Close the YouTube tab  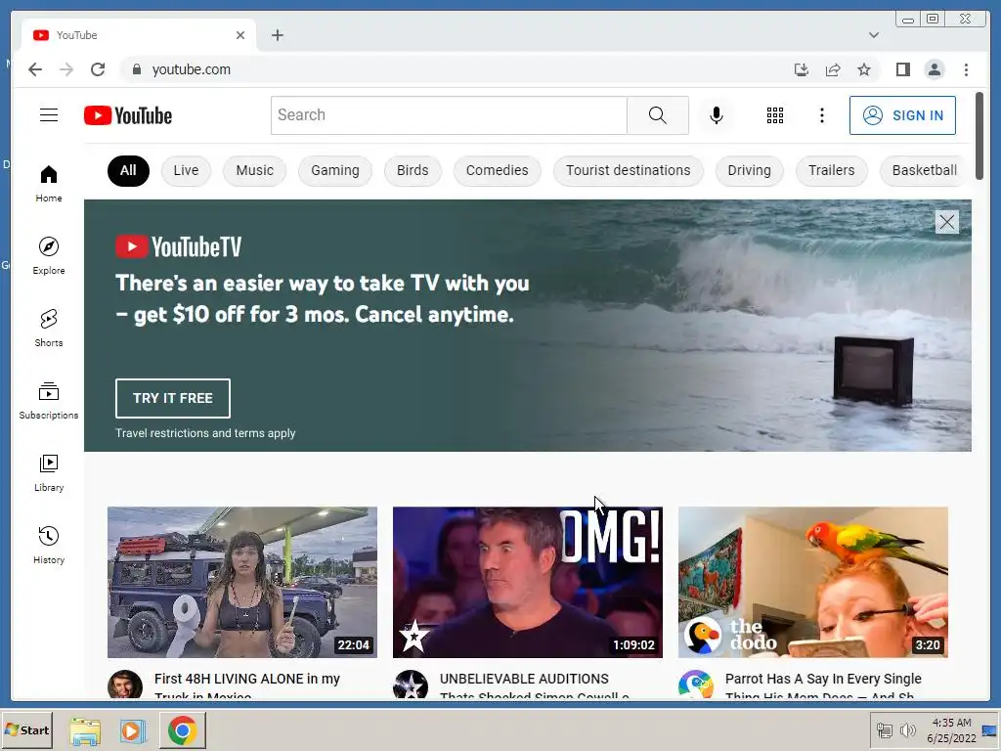[x=240, y=35]
